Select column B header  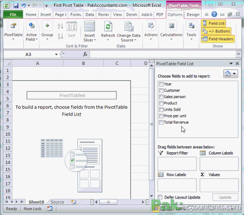pos(83,63)
